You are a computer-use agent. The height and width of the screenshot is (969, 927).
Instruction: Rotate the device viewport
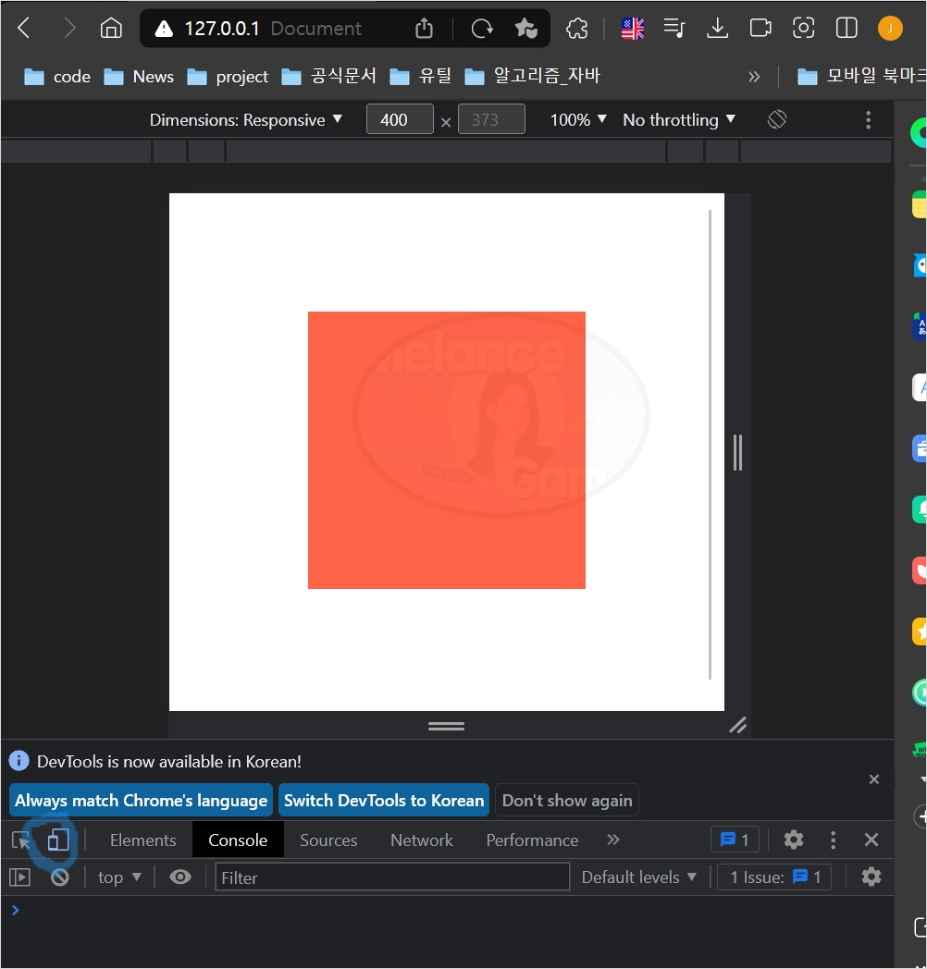[x=777, y=119]
